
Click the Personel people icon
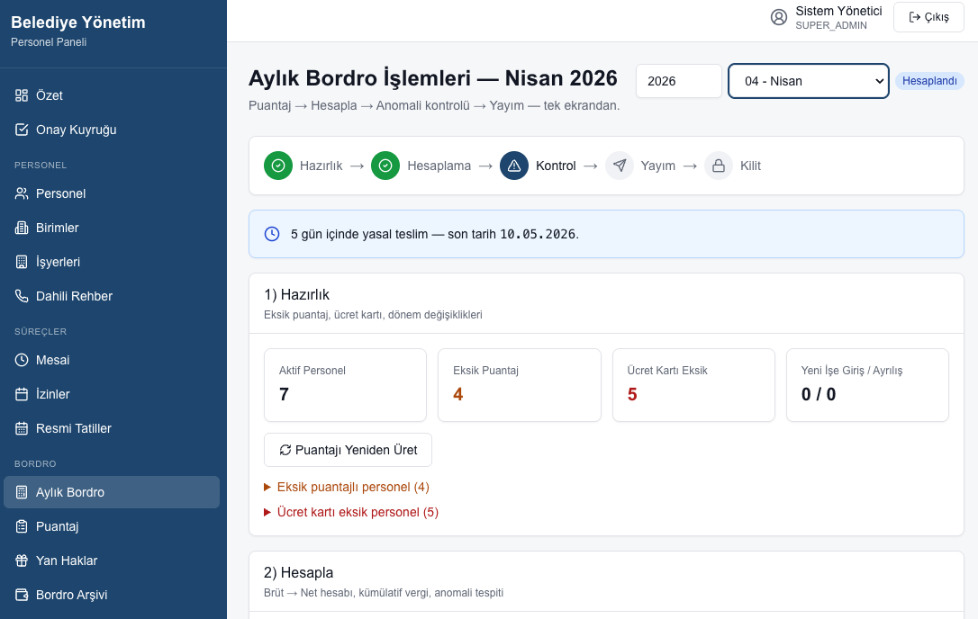[22, 193]
